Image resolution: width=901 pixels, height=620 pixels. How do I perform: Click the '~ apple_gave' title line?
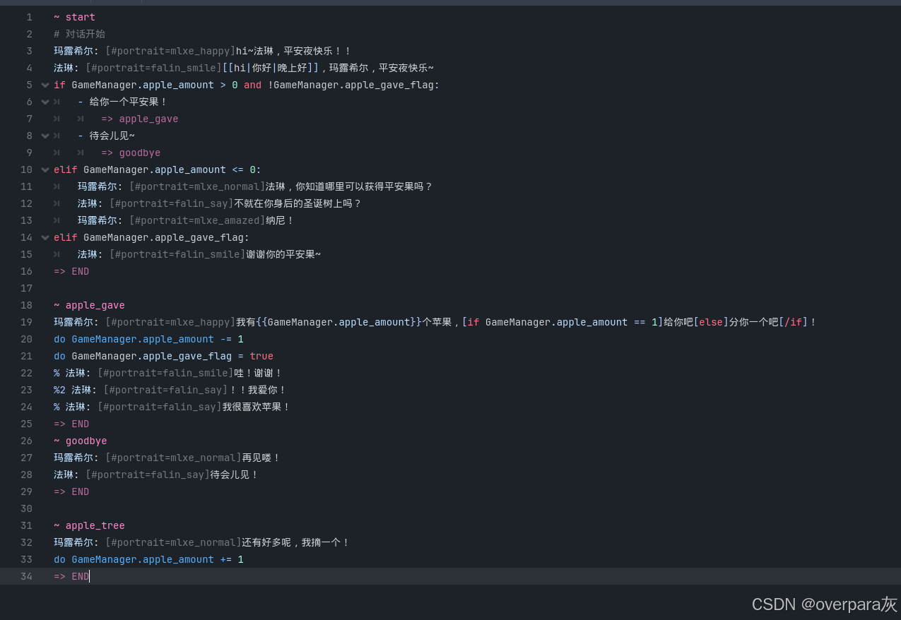[89, 305]
